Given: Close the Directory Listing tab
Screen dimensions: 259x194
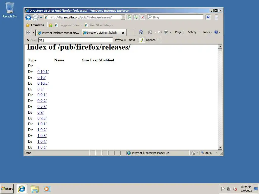Looking at the screenshot, I should click(x=123, y=33).
